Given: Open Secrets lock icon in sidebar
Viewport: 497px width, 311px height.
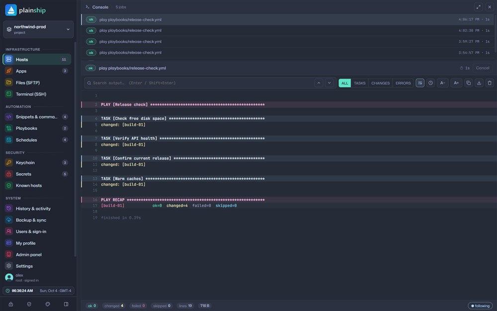Looking at the screenshot, I should point(9,174).
